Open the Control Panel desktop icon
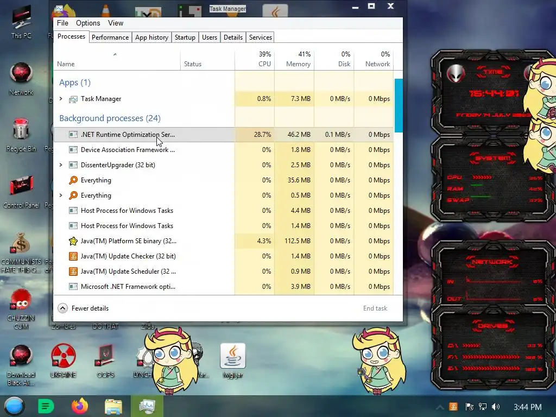This screenshot has width=556, height=417. [21, 192]
